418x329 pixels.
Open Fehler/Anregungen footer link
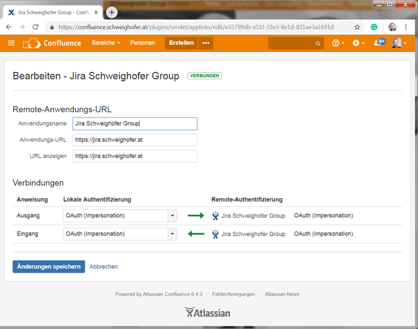(x=233, y=294)
